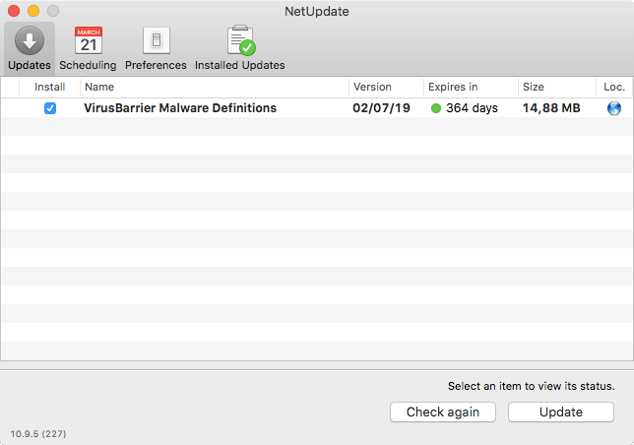Click the Loc. column header

pyautogui.click(x=614, y=87)
